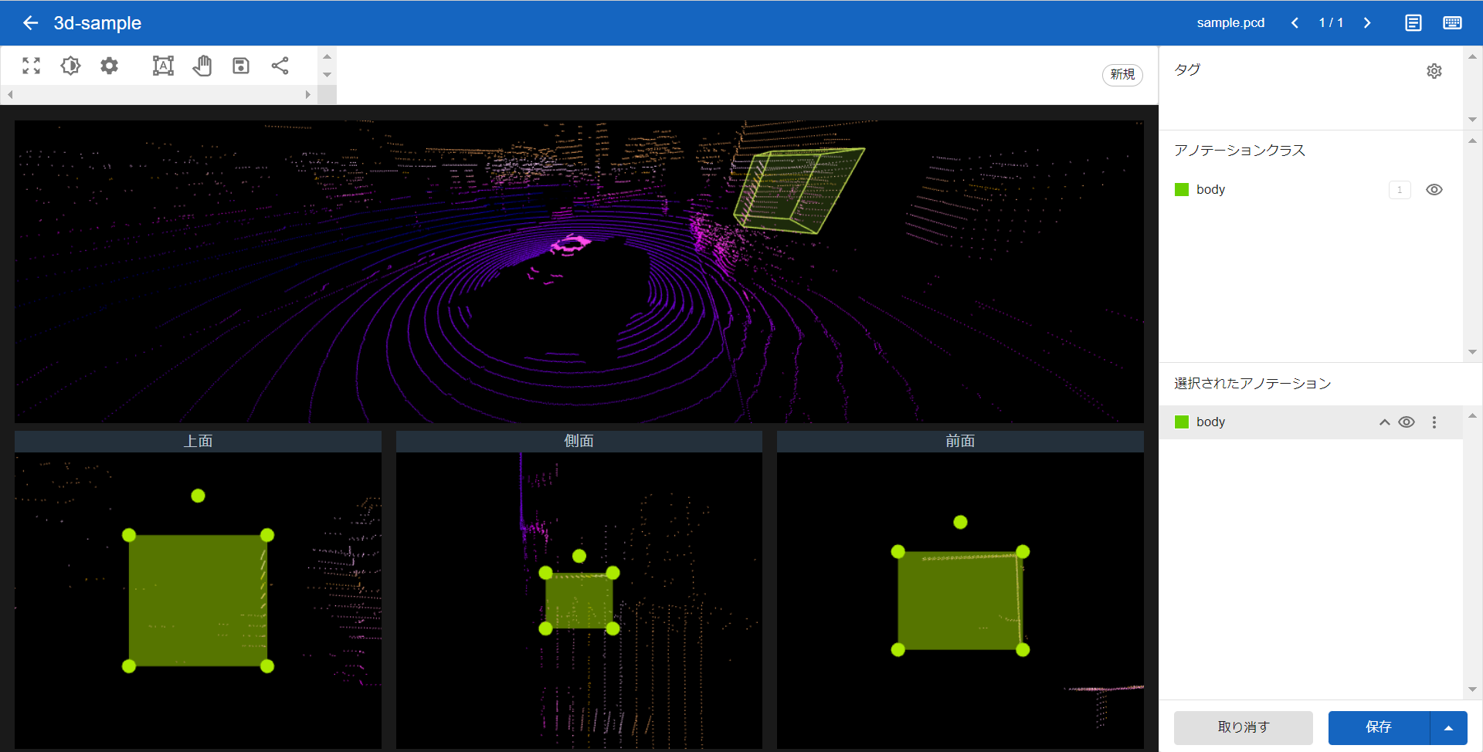
Task: Click the selected body annotation color swatch
Action: [1182, 422]
